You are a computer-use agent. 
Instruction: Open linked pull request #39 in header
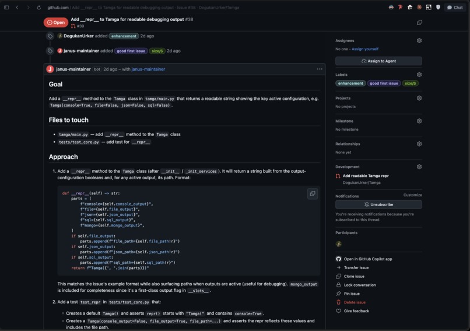pyautogui.click(x=78, y=26)
